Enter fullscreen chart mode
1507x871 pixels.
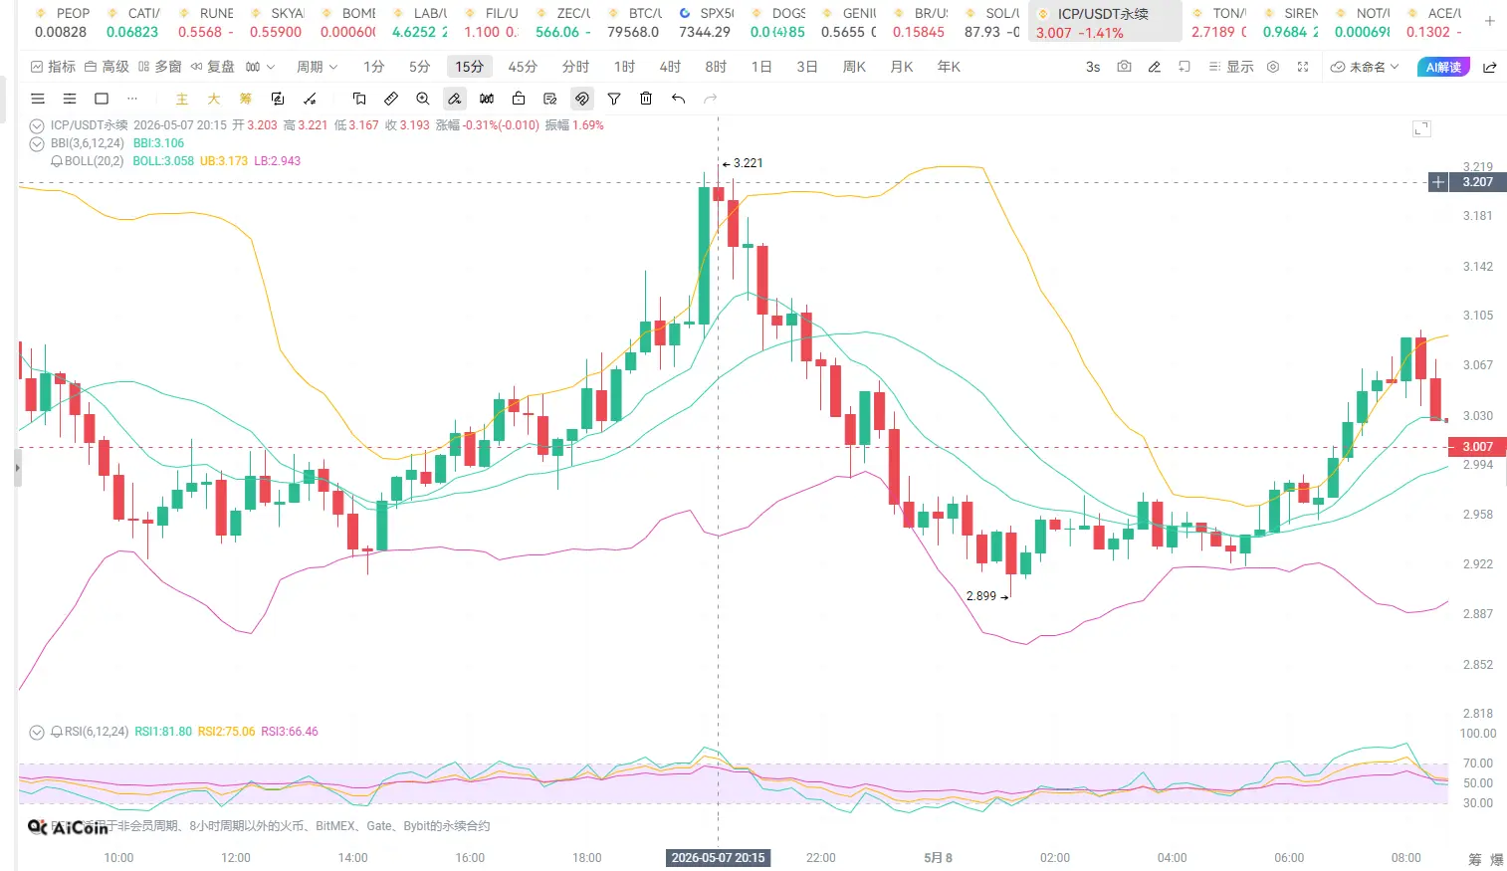pyautogui.click(x=1303, y=67)
